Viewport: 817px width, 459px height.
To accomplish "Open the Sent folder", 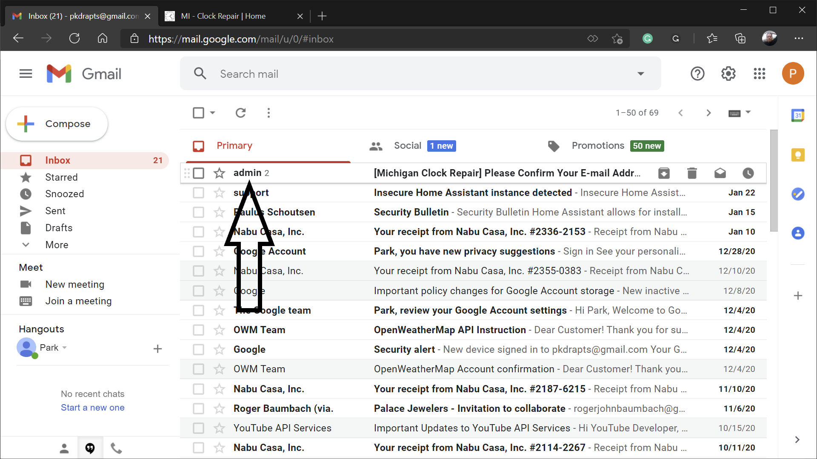I will pos(55,211).
